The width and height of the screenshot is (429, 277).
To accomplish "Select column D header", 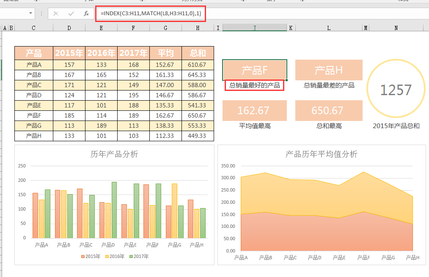I will [x=69, y=28].
